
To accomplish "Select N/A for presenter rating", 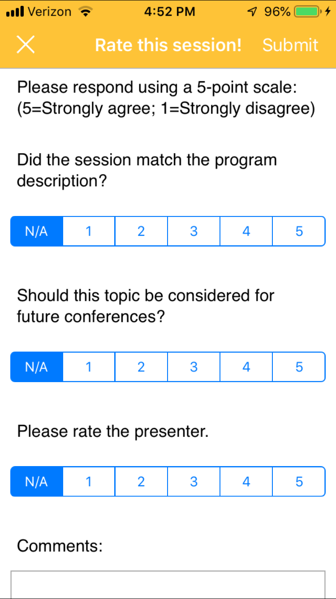I will [37, 481].
